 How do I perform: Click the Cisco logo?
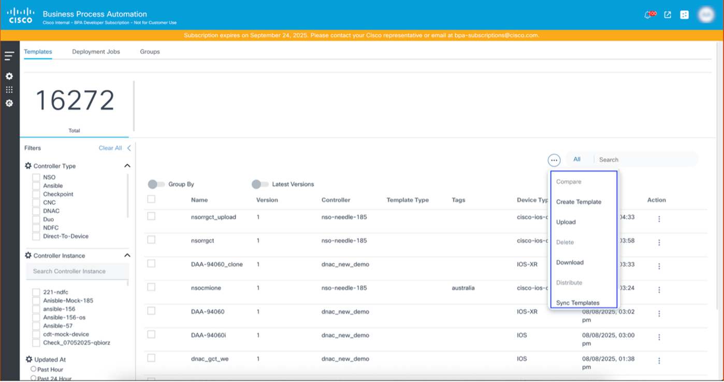21,15
